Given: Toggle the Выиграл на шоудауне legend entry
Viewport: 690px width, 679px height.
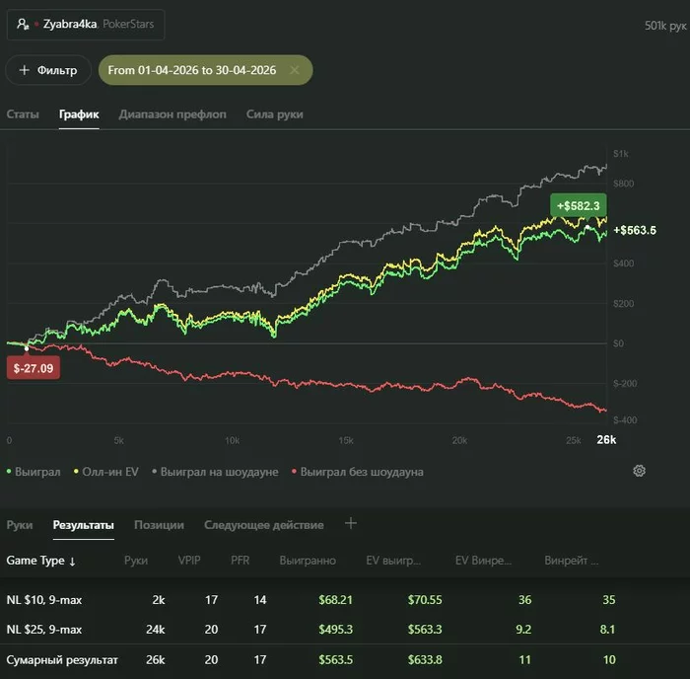Looking at the screenshot, I should 215,472.
